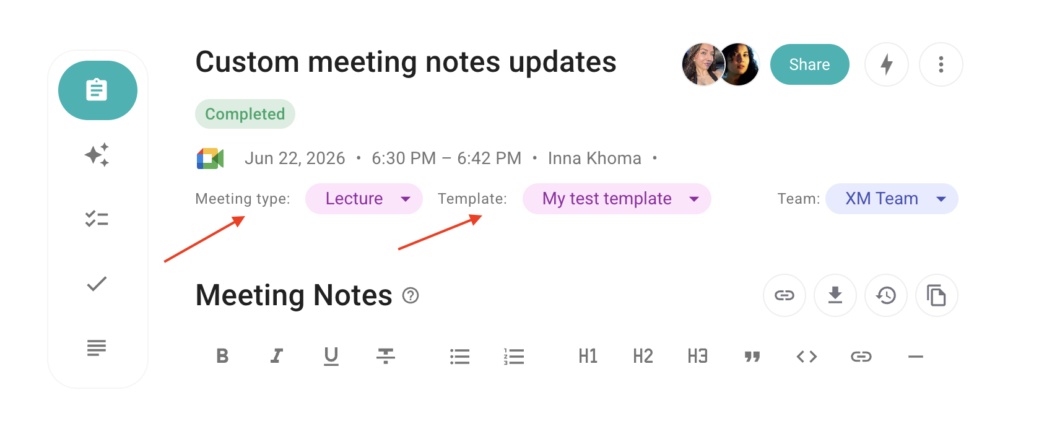Image resolution: width=1039 pixels, height=421 pixels.
Task: Click the Share button
Action: (x=810, y=64)
